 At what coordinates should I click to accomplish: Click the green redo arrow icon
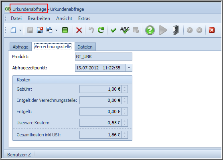[x=101, y=30]
